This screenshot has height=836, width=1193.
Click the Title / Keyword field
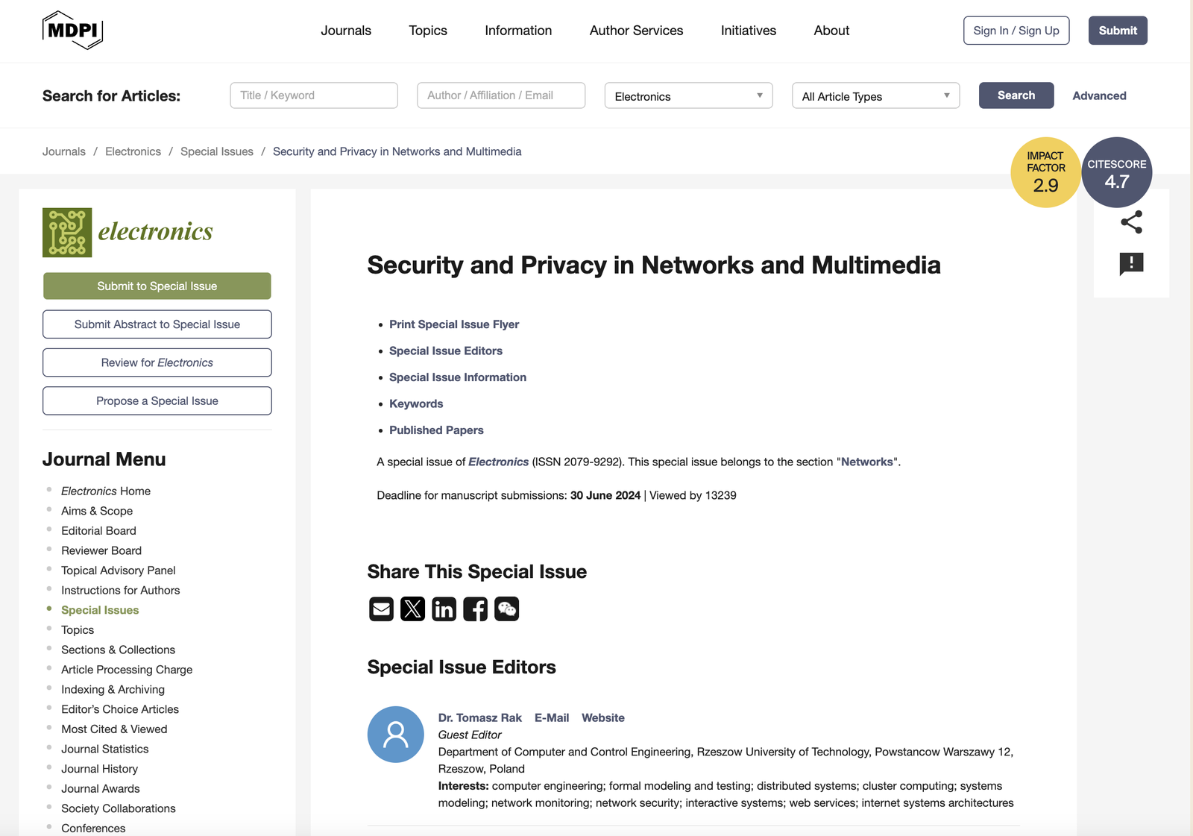coord(314,95)
